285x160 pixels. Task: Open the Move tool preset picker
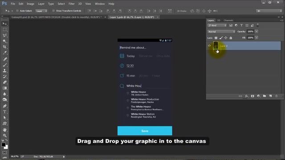(12, 11)
